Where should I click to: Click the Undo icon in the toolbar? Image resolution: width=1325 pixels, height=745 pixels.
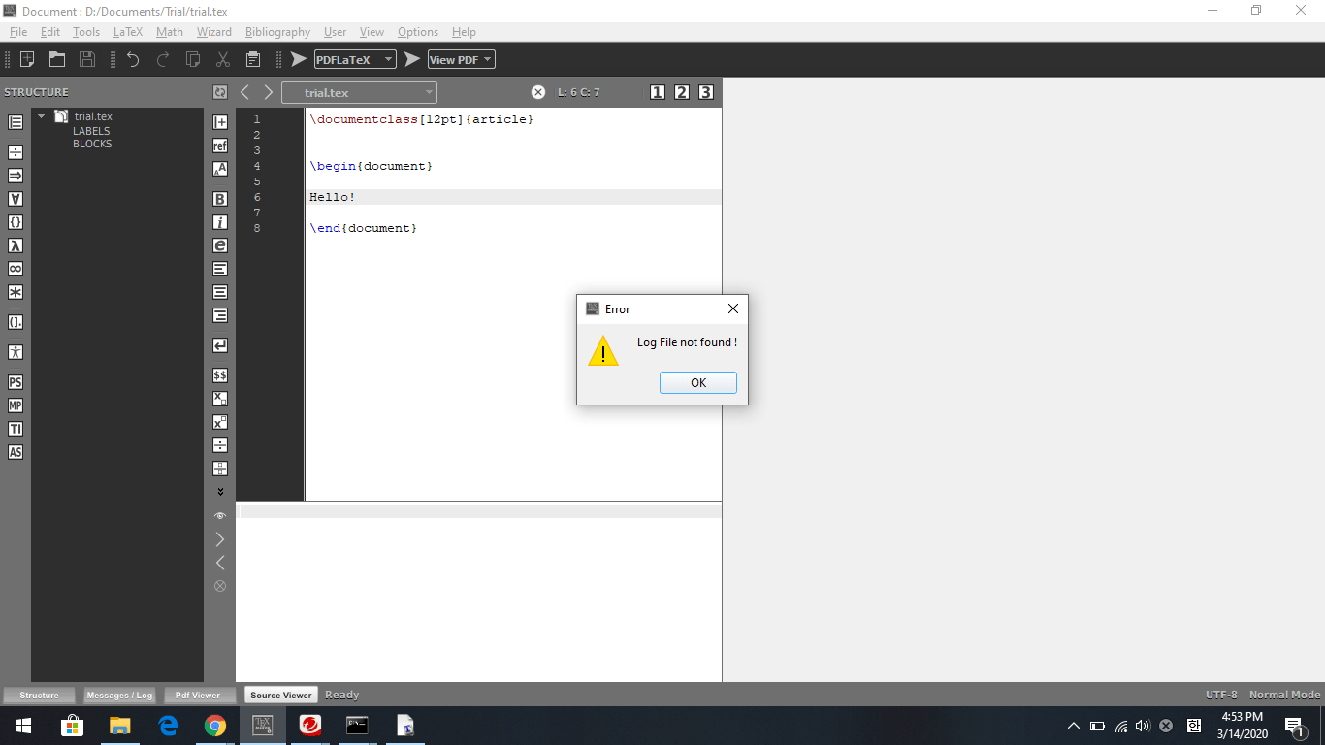[133, 58]
